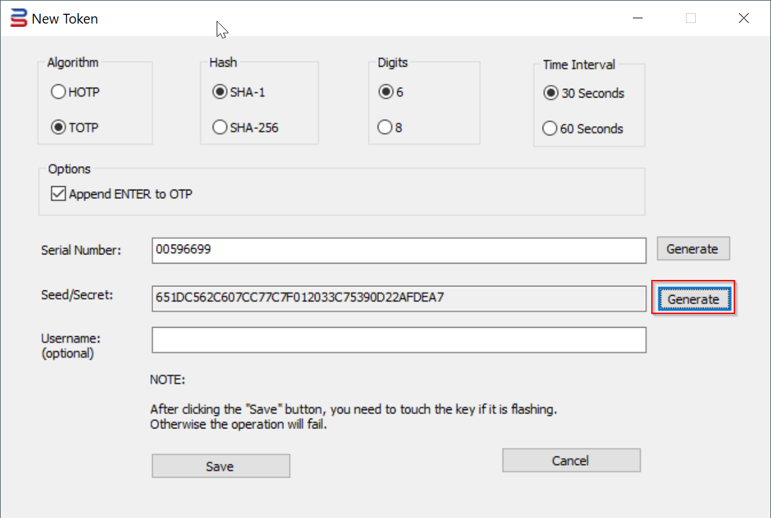Viewport: 771px width, 518px height.
Task: Set digits to 6
Action: coord(386,92)
